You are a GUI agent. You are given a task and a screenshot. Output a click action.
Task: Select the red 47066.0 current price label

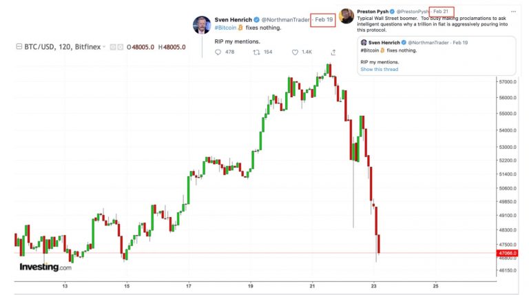[507, 253]
